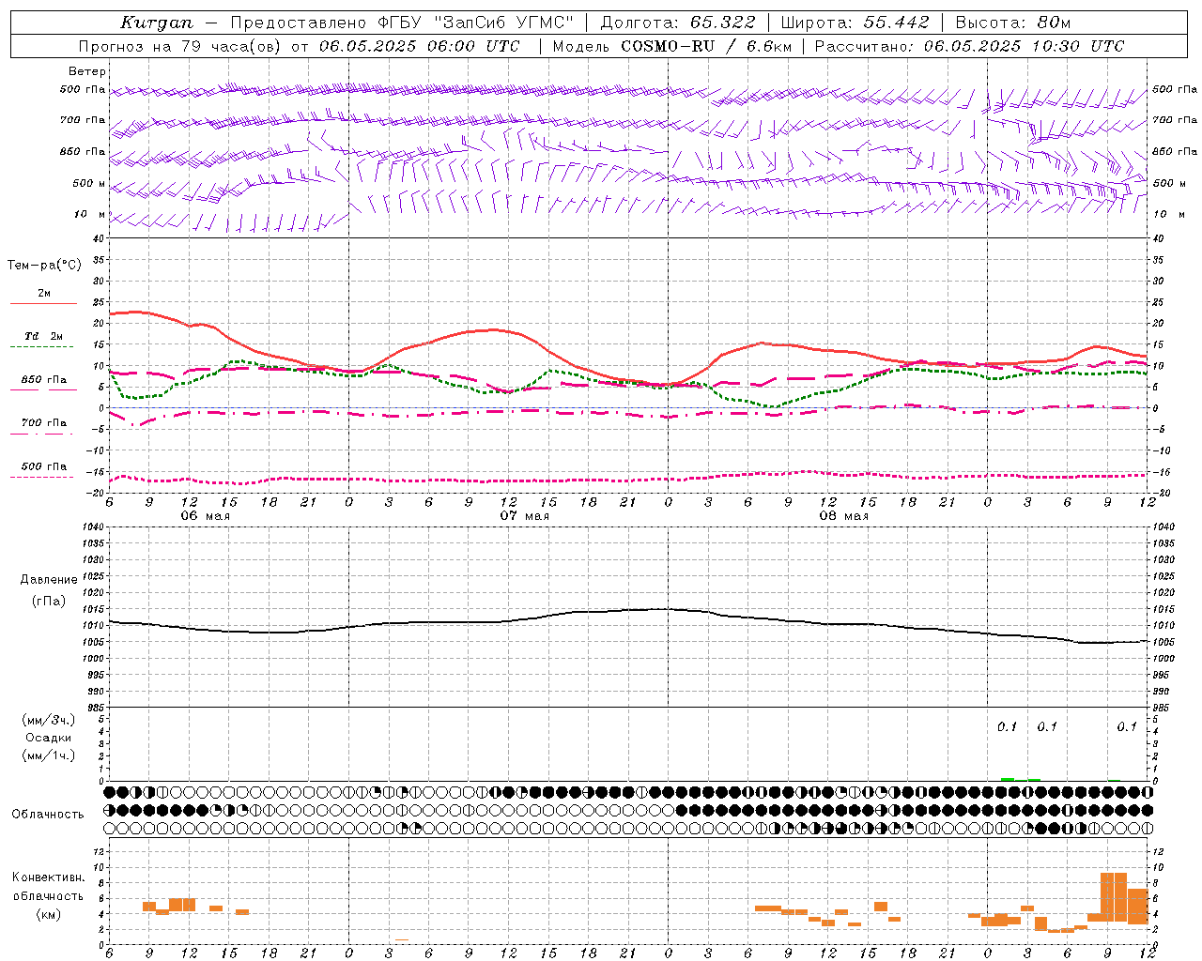Click the "Широта: 55.442" latitude field
Viewport: 1202px width, 961px height.
coord(855,23)
